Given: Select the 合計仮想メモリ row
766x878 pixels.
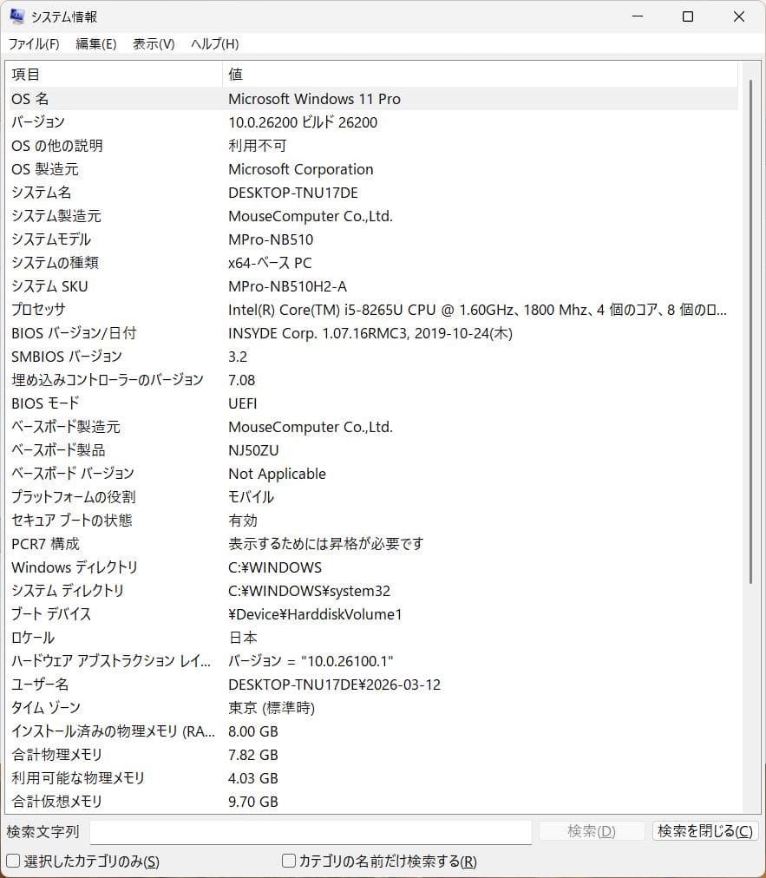Looking at the screenshot, I should (373, 802).
